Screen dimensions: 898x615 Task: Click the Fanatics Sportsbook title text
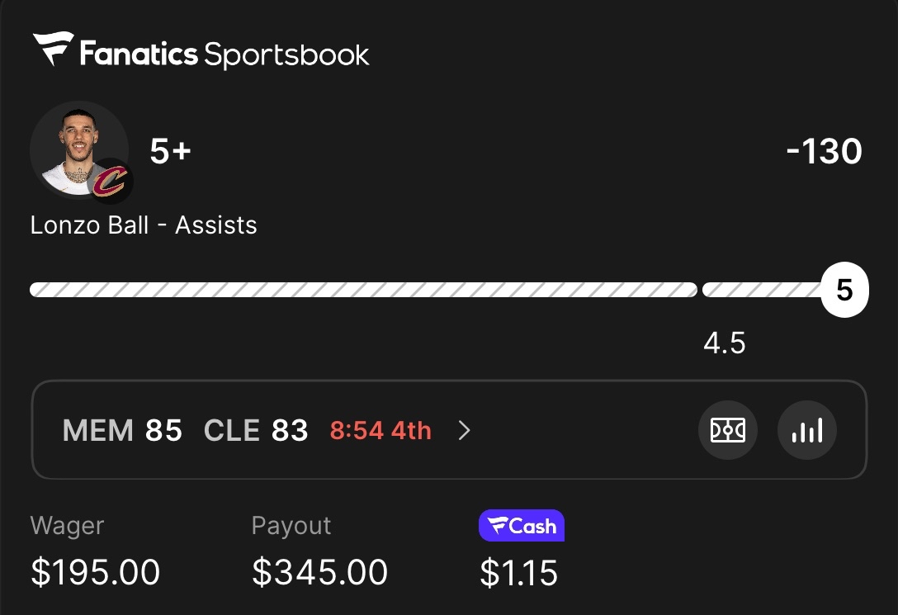tap(224, 54)
